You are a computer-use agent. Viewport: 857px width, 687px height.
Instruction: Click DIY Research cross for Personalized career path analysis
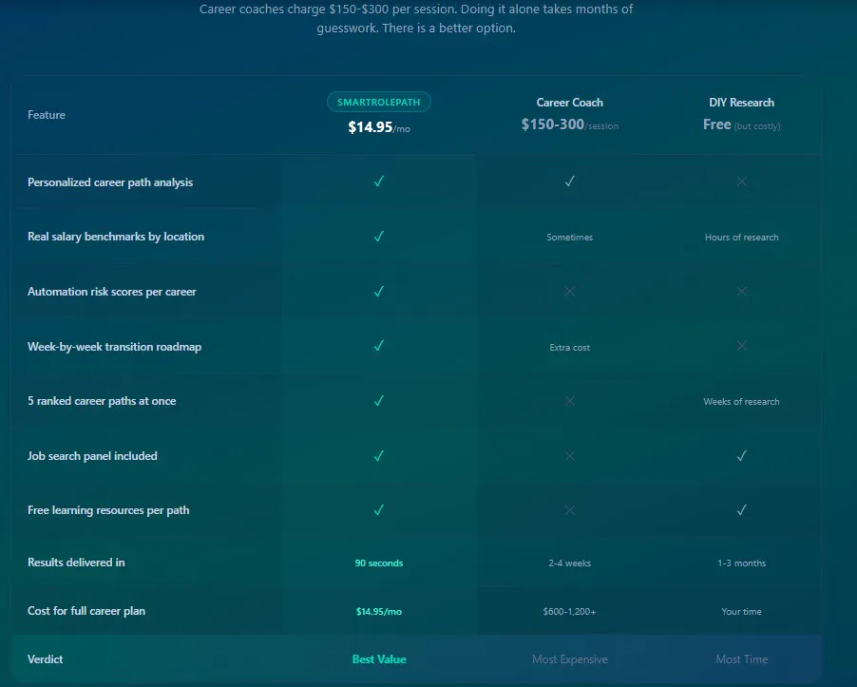click(742, 181)
